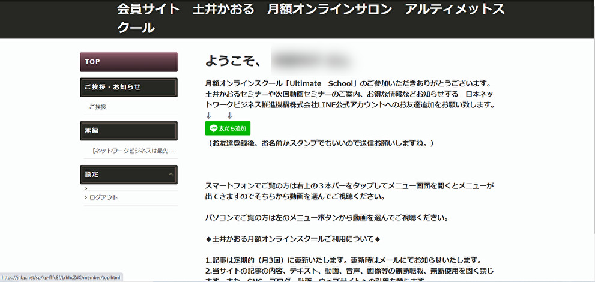Click the arrow icon beside ログアウト
595x282 pixels.
pyautogui.click(x=86, y=197)
